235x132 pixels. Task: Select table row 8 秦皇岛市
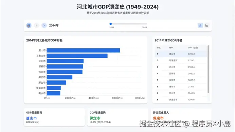point(181,100)
